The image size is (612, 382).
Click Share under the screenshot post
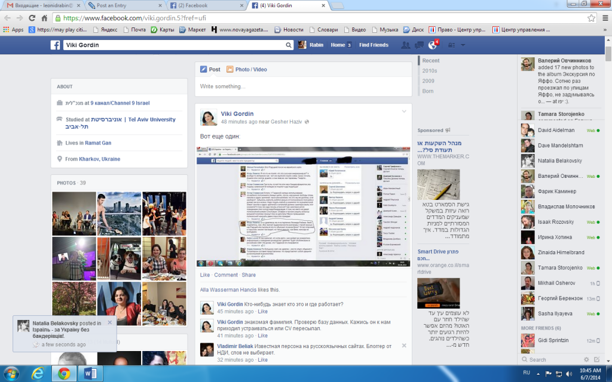(249, 275)
